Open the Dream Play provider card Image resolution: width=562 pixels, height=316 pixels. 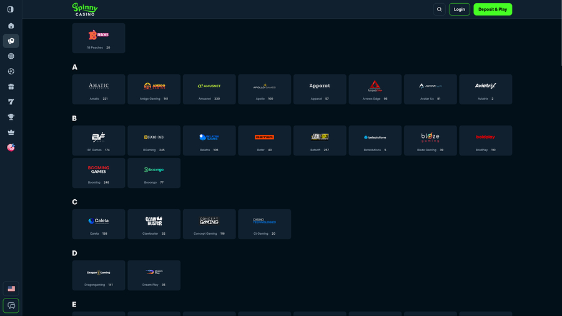coord(154,275)
